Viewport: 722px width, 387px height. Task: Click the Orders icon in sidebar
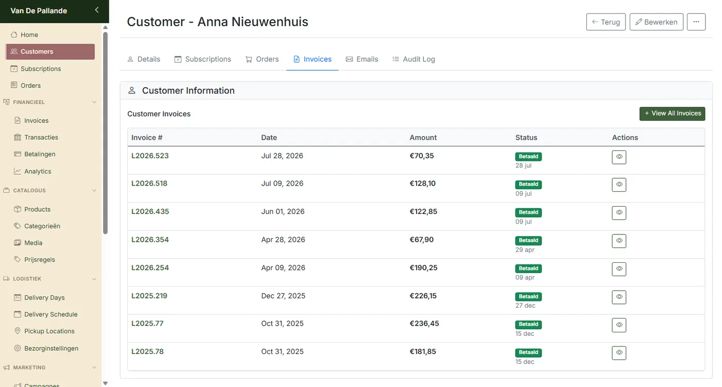[x=14, y=86]
